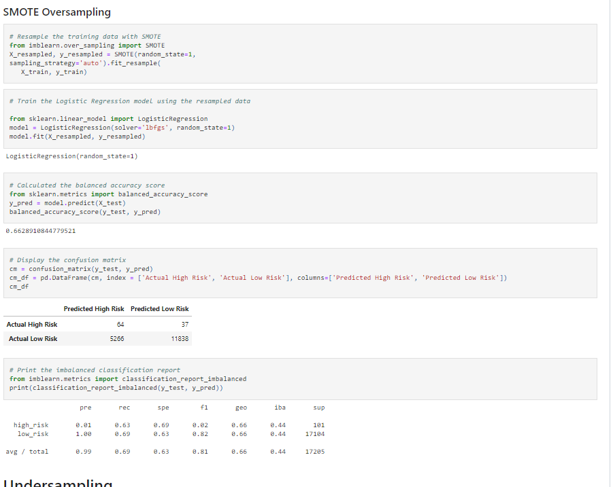Click the high_risk row label in report
This screenshot has height=487, width=613.
point(31,425)
